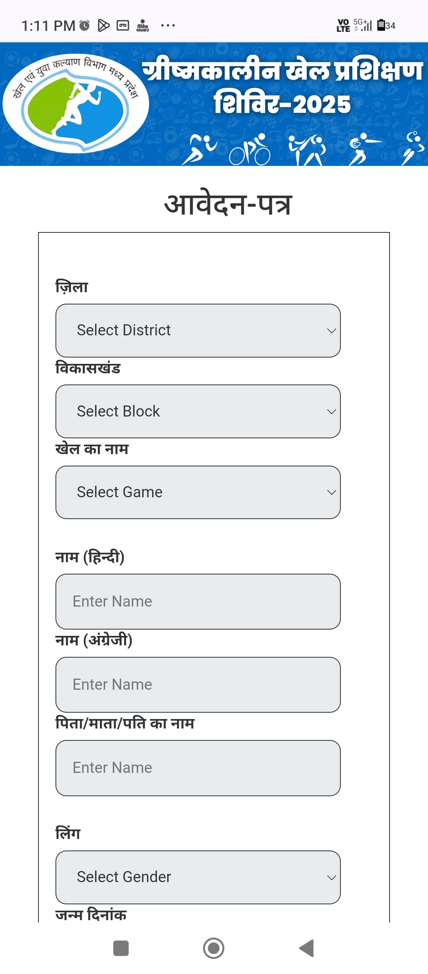Open recent apps with the square button
This screenshot has width=428, height=974.
click(x=121, y=948)
